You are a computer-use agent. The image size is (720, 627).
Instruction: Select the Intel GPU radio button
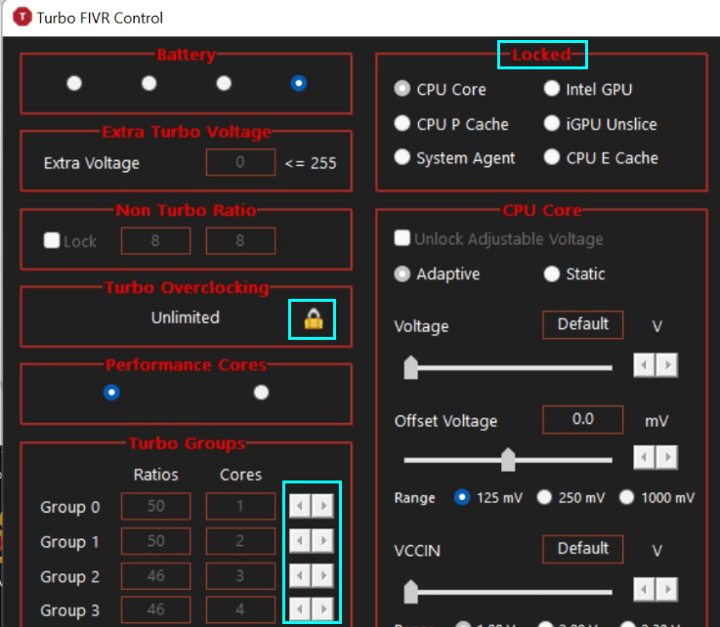[x=552, y=88]
